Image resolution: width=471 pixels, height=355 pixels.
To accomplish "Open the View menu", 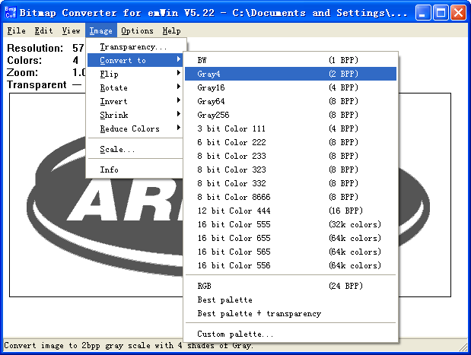I will coord(72,31).
